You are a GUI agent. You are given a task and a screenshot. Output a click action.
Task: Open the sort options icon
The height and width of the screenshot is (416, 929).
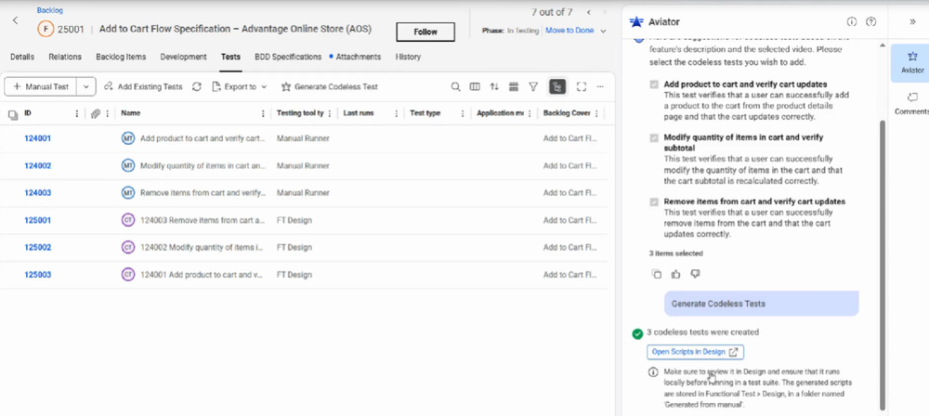click(x=494, y=87)
